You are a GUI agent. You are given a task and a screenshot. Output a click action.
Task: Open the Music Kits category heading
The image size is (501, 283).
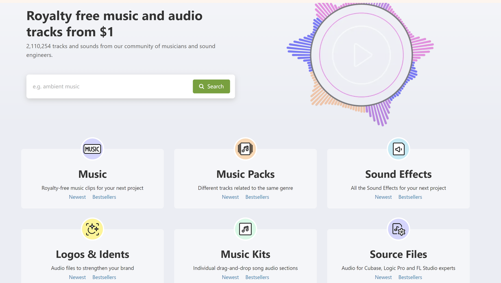[245, 254]
